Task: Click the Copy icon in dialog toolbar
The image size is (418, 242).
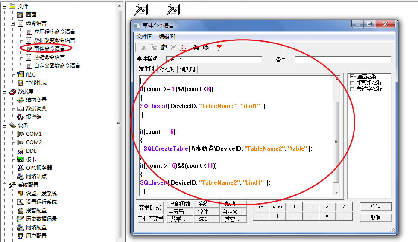Action: tap(154, 47)
